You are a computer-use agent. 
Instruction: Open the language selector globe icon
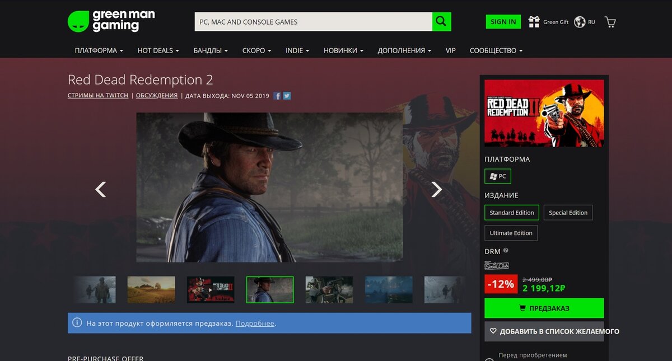pyautogui.click(x=578, y=21)
